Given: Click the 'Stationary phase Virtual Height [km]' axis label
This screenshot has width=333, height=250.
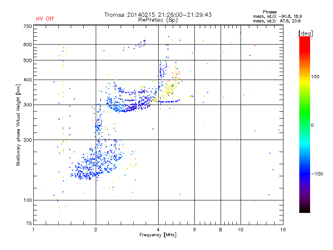Looking at the screenshot, I should click(x=18, y=125).
